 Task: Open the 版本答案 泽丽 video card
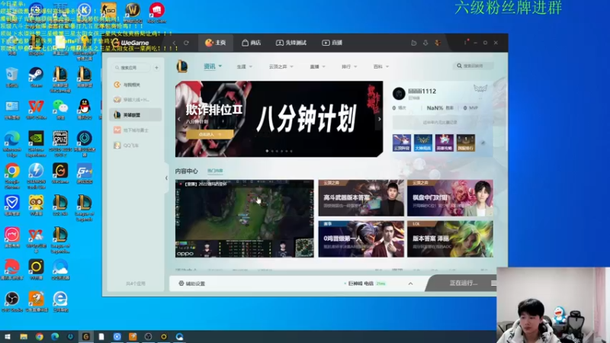pos(450,239)
